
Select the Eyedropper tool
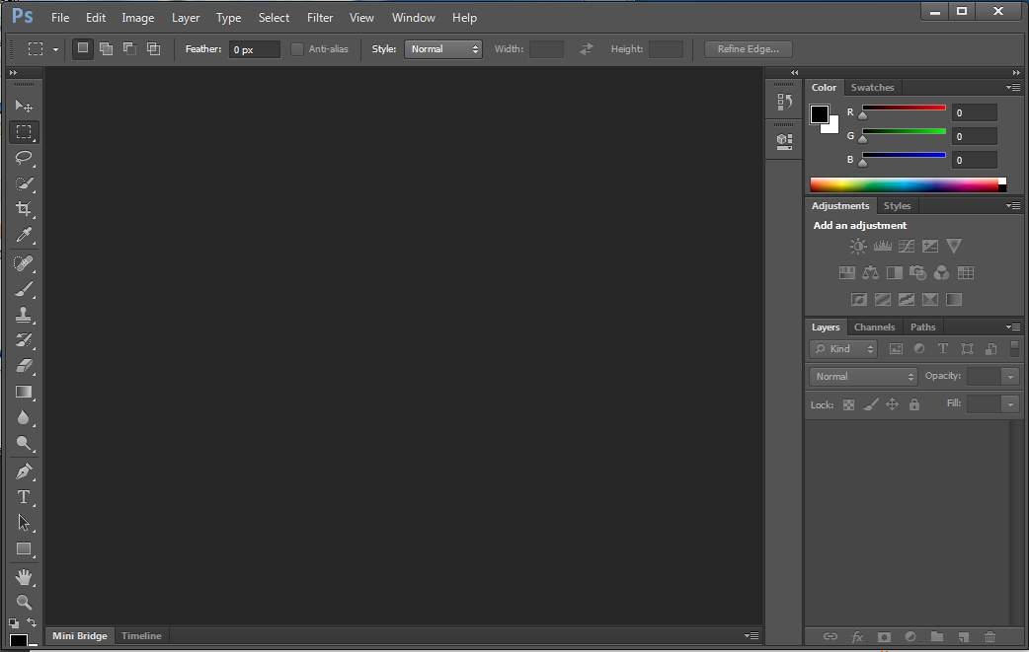24,235
